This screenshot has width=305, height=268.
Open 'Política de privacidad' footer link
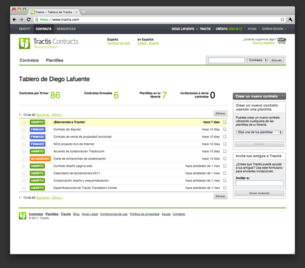point(145,214)
